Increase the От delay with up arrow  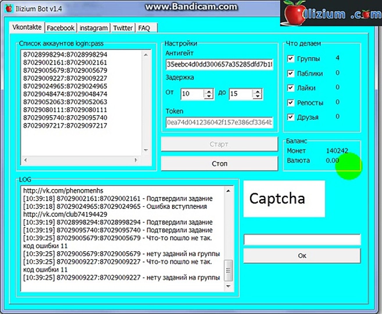tap(209, 91)
